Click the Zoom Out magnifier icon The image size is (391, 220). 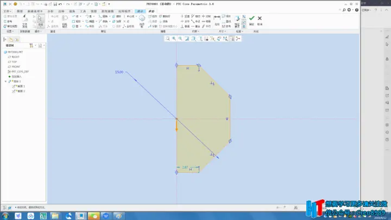(x=180, y=39)
